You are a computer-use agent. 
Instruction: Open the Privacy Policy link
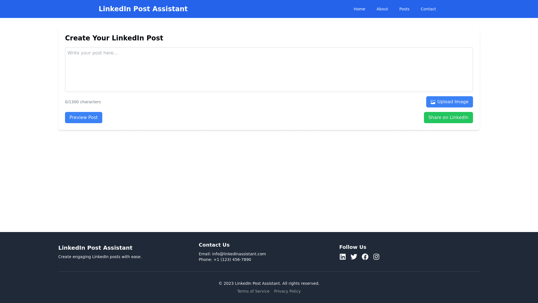[x=287, y=291]
